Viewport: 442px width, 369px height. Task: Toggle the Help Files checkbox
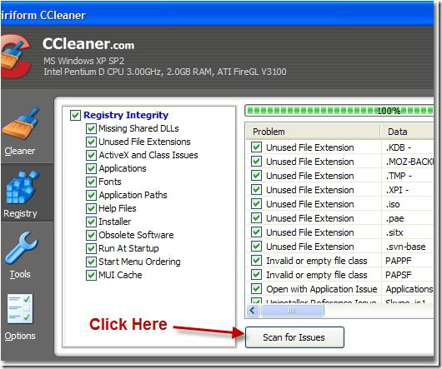point(91,208)
